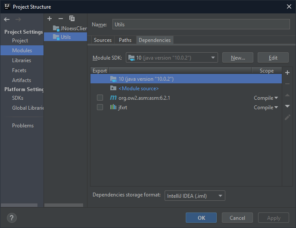
Task: Select the jfxrt dependency row
Action: click(186, 107)
